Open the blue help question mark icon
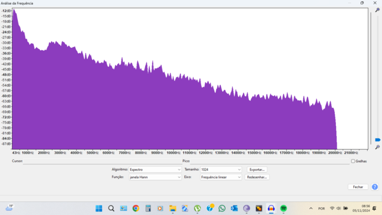Image resolution: width=382 pixels, height=215 pixels. [x=375, y=187]
